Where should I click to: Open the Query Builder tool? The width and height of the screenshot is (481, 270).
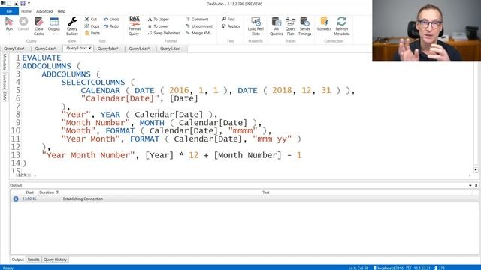click(72, 26)
